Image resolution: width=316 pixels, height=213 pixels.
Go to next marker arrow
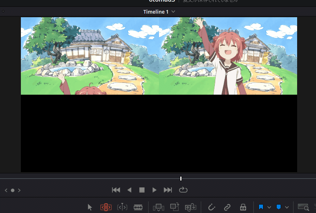(x=19, y=190)
